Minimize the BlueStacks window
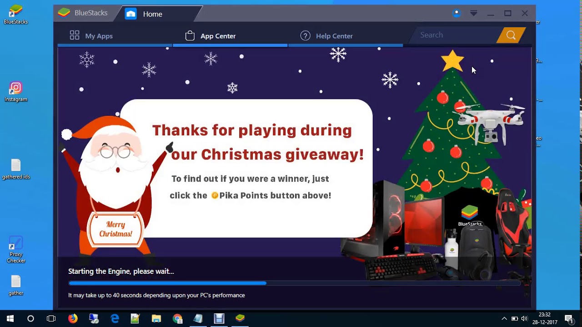 coord(491,14)
